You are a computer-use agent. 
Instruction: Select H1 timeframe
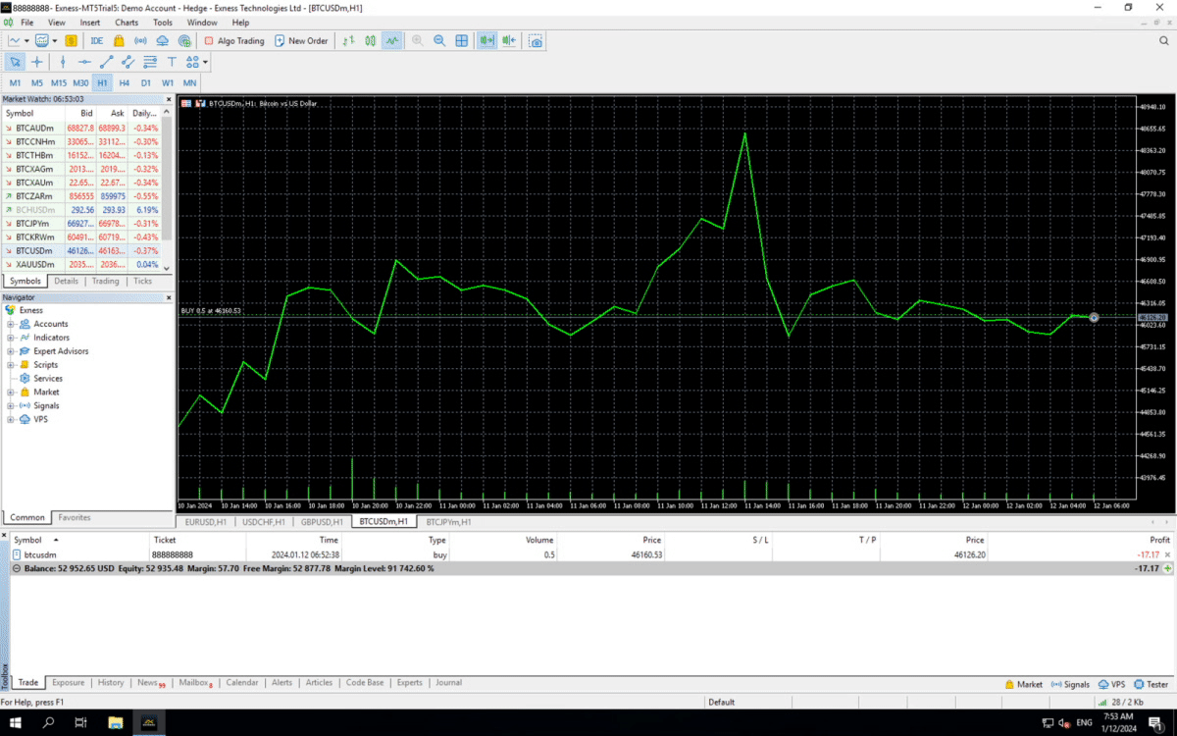coord(102,82)
